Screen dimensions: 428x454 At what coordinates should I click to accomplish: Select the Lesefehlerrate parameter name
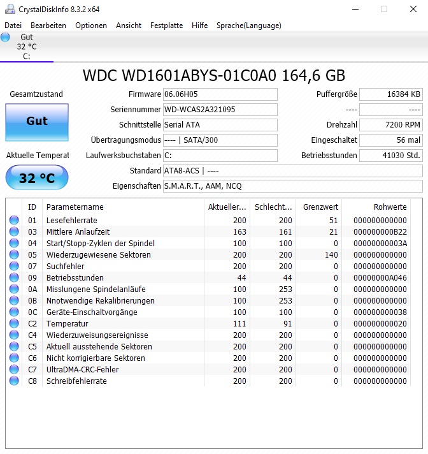click(72, 221)
